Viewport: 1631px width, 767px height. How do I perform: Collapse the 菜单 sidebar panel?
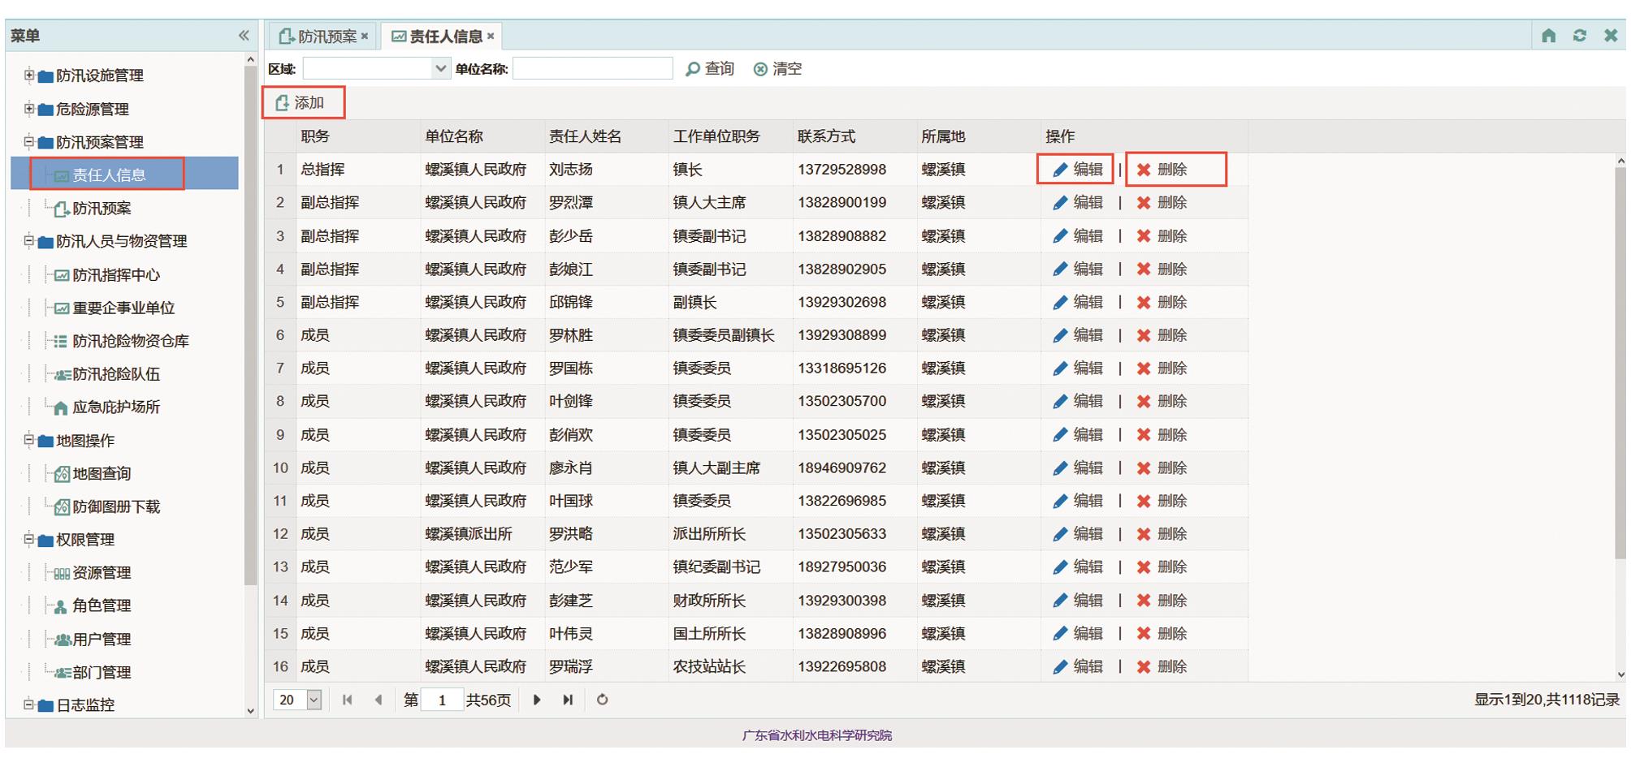pos(244,36)
